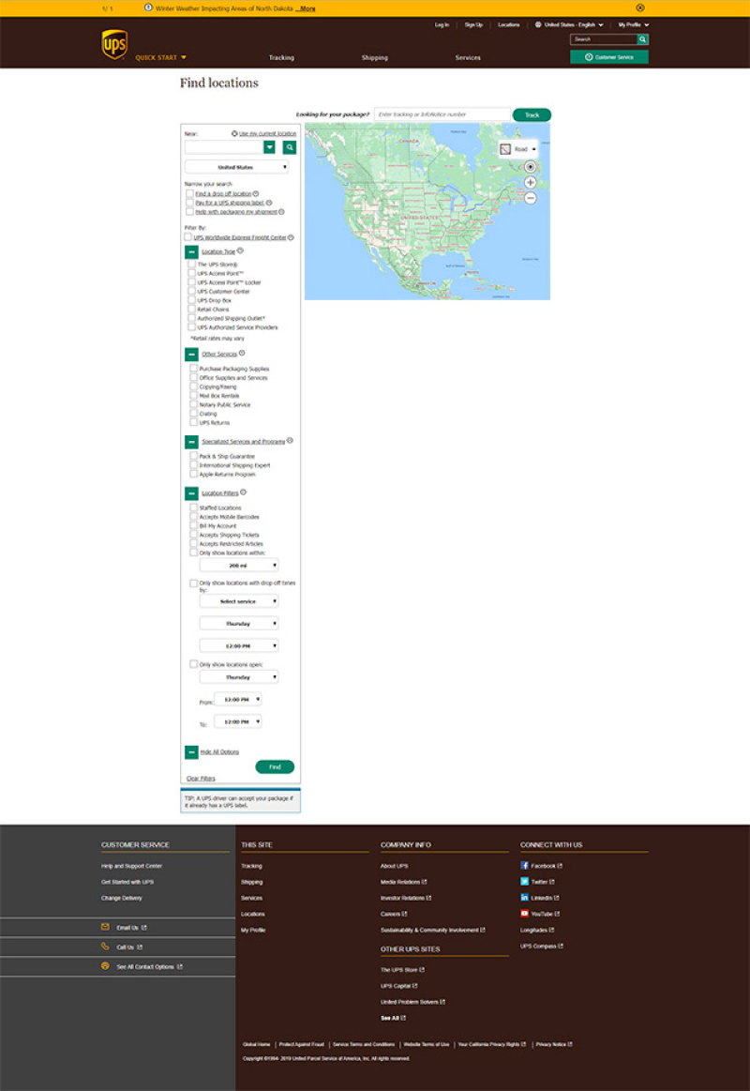Check the Staffed Locations filter
Screen dimensions: 750x1091
pos(194,508)
